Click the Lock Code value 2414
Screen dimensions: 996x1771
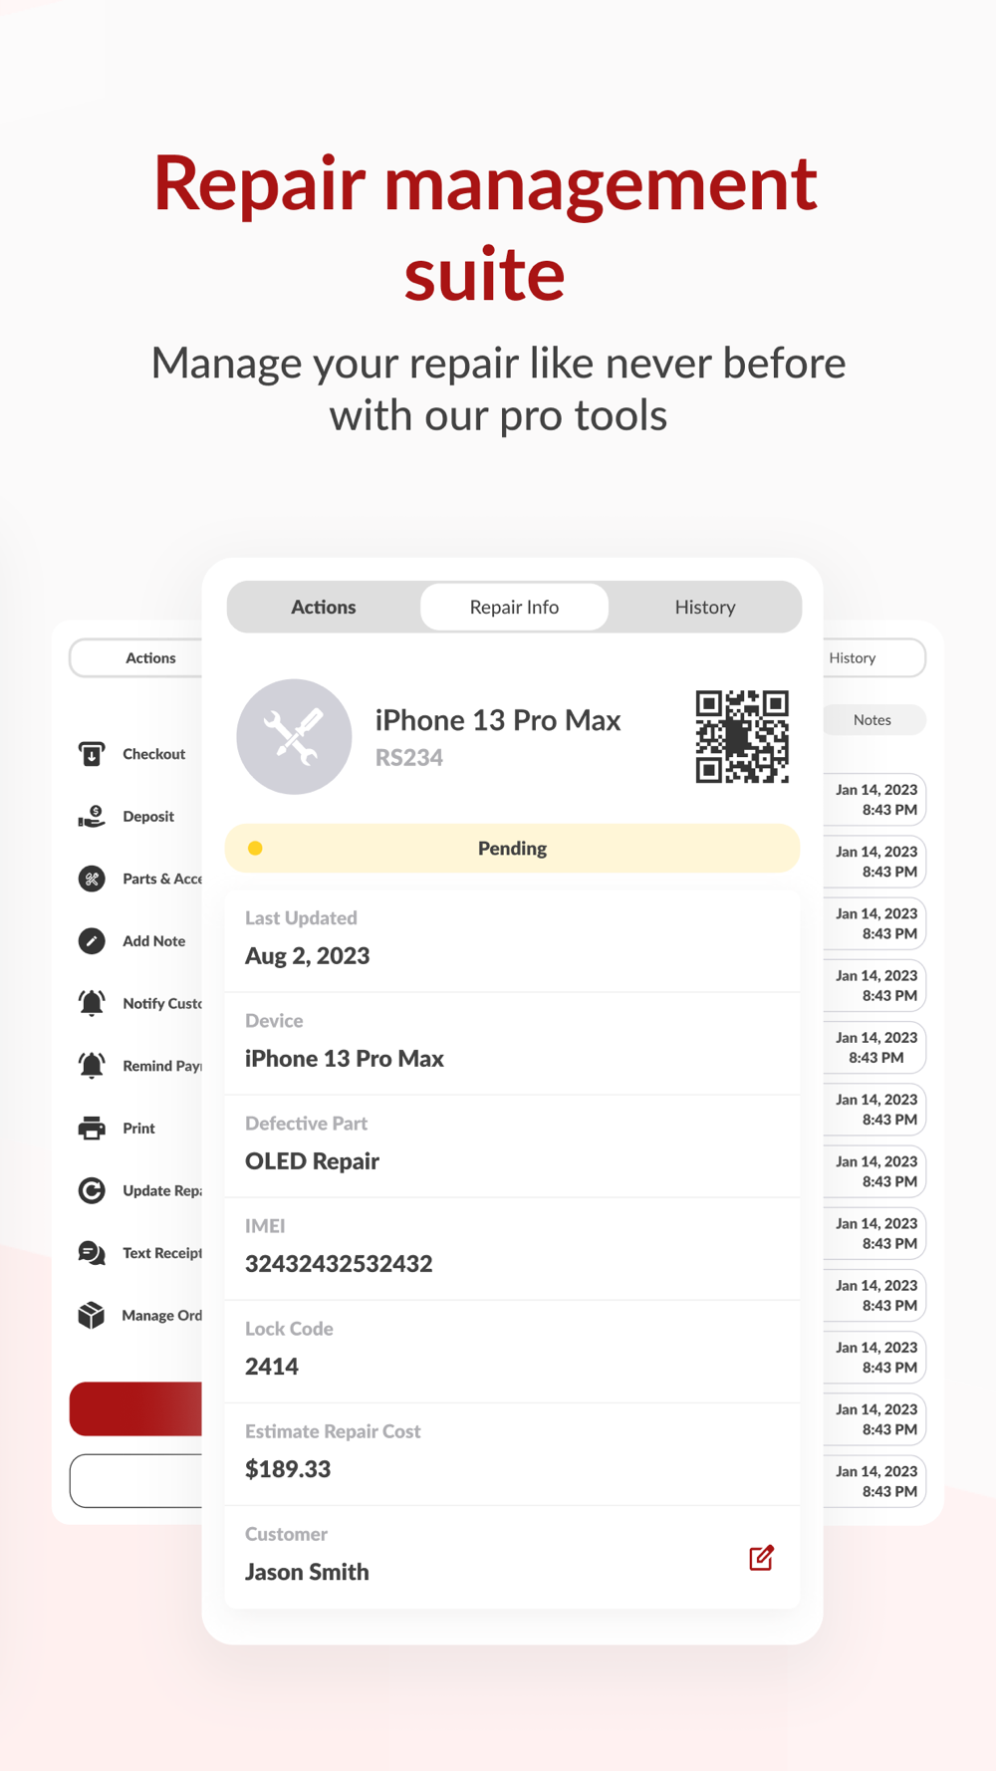(272, 1367)
